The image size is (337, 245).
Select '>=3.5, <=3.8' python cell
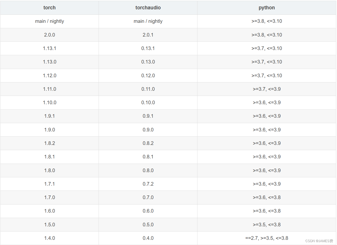(x=267, y=225)
